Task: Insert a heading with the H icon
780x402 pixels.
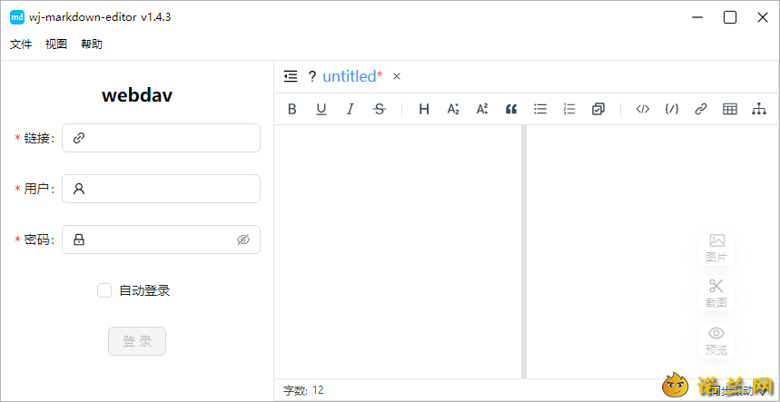Action: [424, 109]
